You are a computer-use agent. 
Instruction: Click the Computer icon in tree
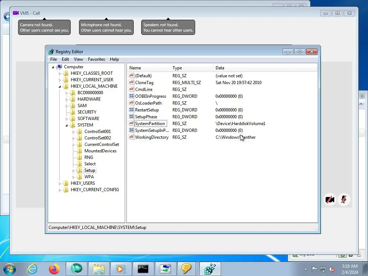(x=60, y=67)
